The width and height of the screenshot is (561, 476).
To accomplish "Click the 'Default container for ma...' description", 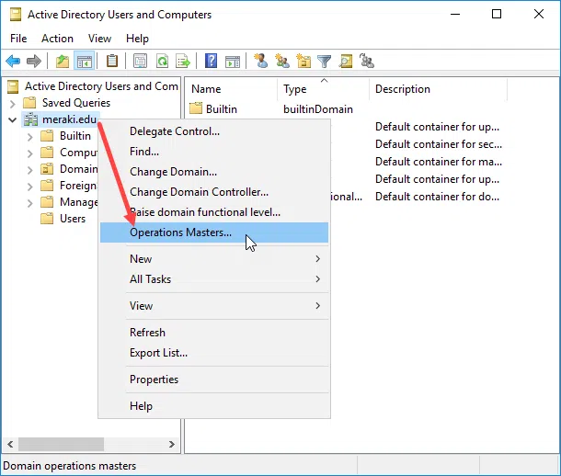I will tap(439, 162).
